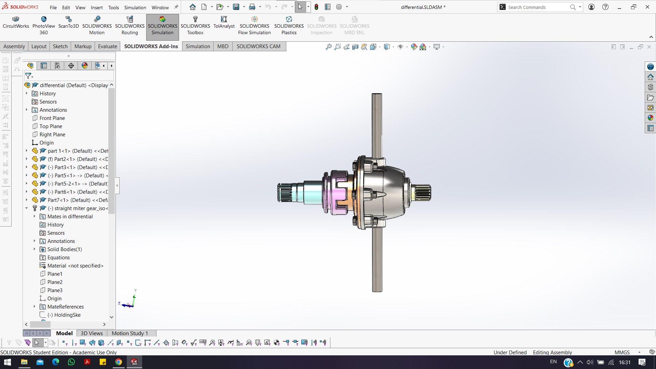Viewport: 656px width, 369px height.
Task: Print the current document
Action: tap(252, 7)
